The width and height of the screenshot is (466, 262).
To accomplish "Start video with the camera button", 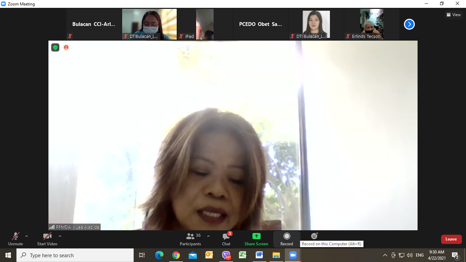I will [47, 239].
